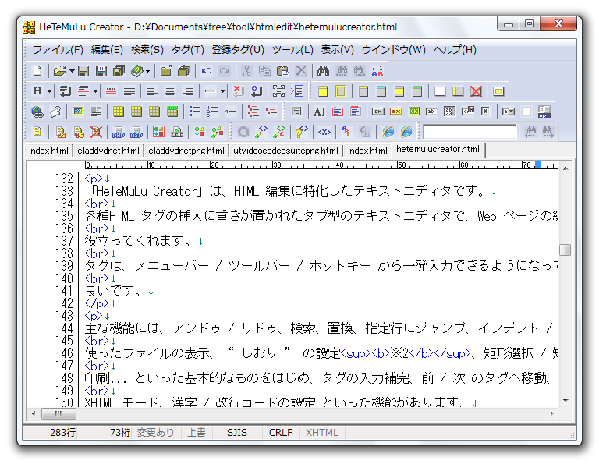Open the ヘルプ(H) menu
The width and height of the screenshot is (599, 464).
click(455, 50)
